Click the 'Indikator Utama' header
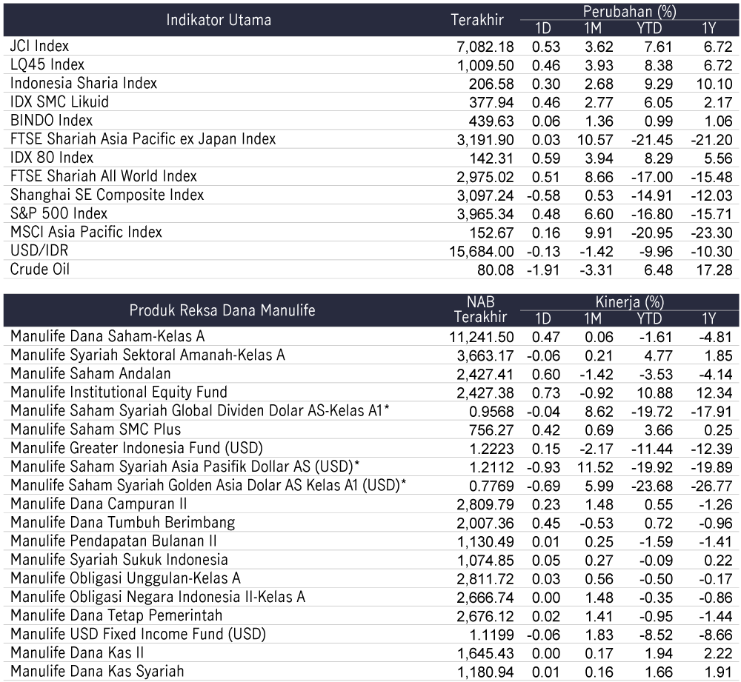 point(219,20)
